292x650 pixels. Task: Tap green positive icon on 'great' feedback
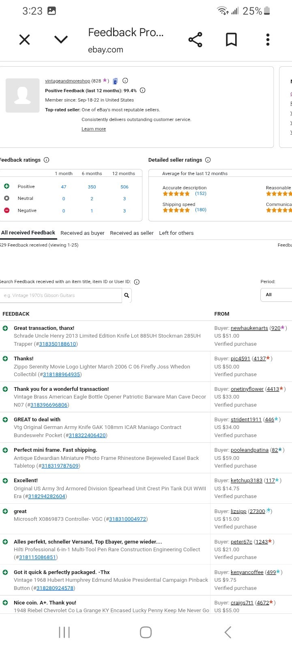click(5, 511)
